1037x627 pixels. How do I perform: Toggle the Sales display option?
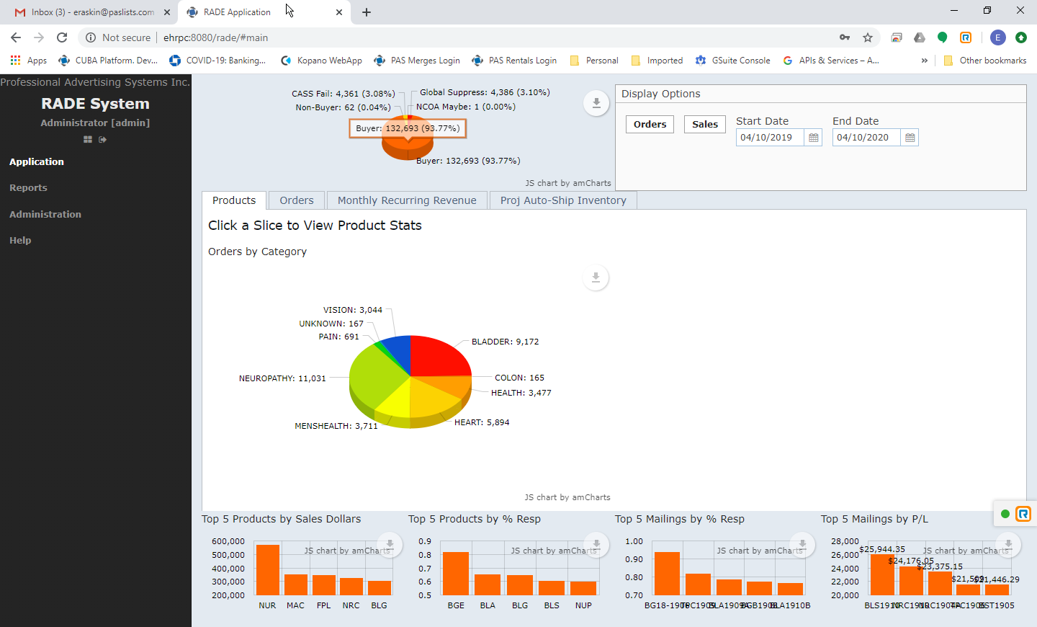[705, 124]
